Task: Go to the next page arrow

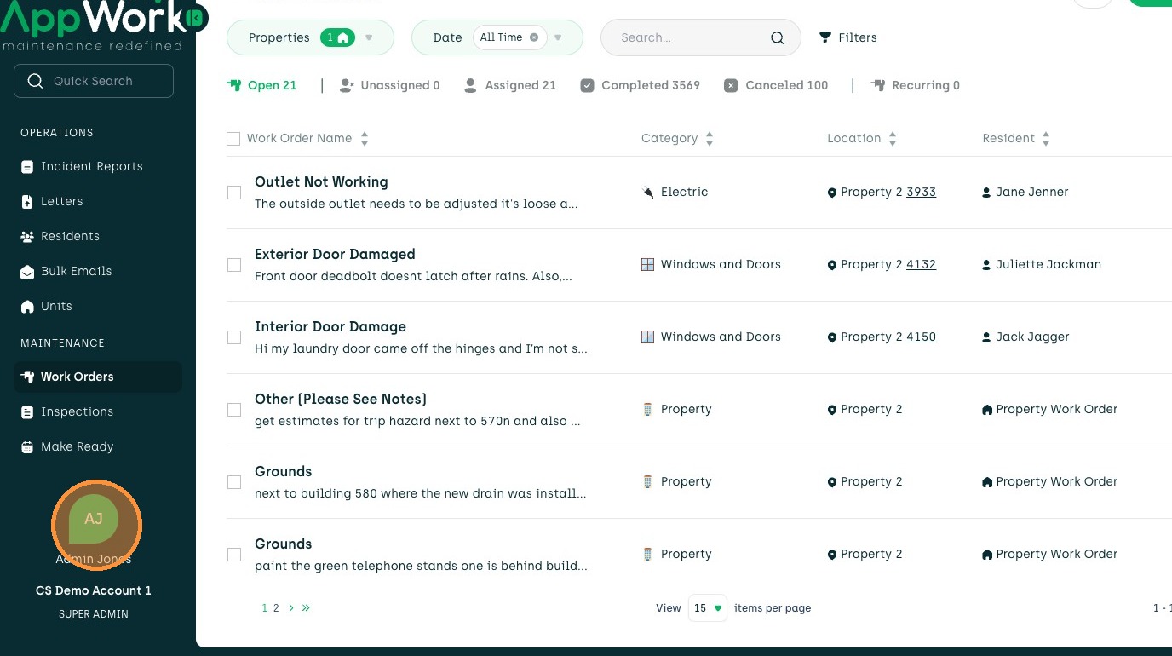Action: click(x=291, y=608)
